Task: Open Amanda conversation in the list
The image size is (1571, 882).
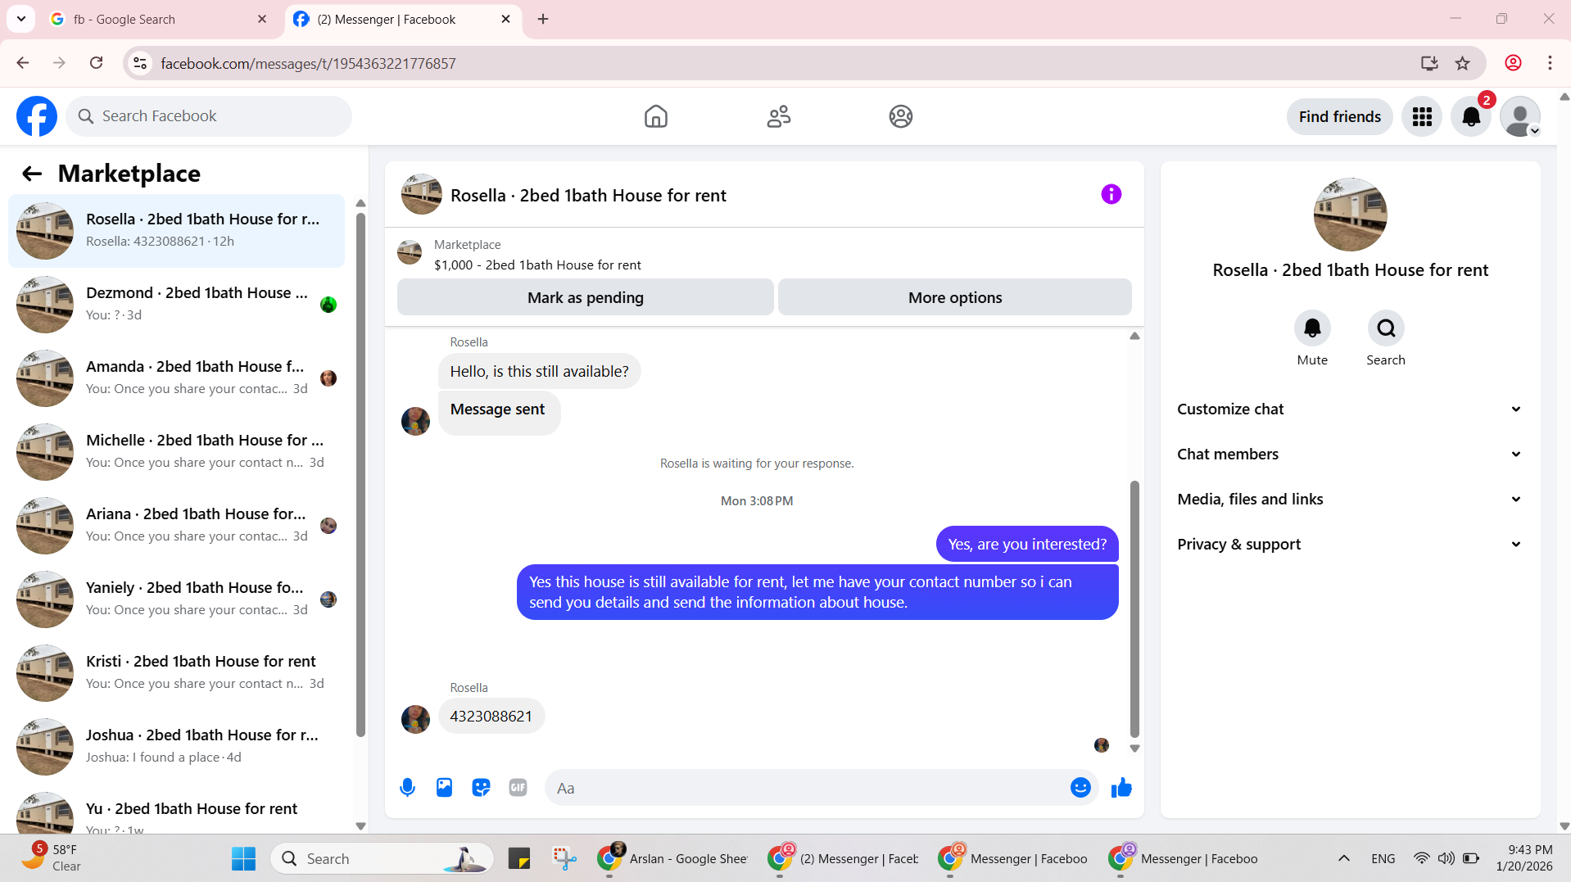Action: tap(176, 378)
